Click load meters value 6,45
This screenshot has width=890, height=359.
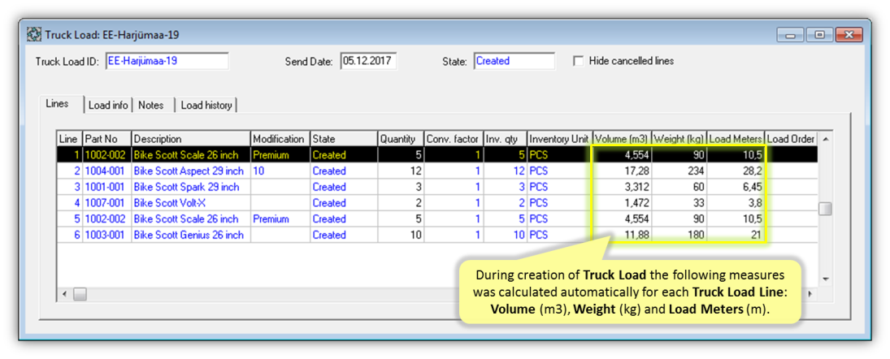[736, 187]
